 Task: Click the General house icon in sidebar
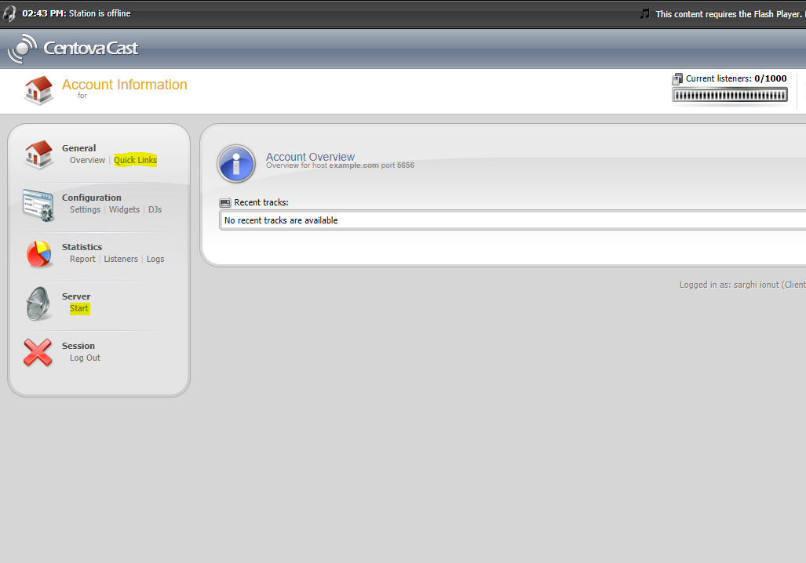(x=38, y=154)
